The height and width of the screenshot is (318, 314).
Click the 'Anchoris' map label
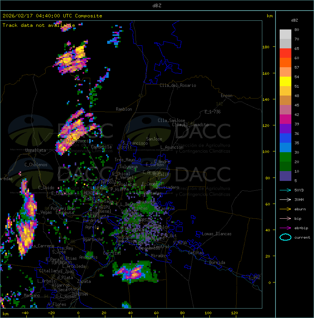point(88,257)
